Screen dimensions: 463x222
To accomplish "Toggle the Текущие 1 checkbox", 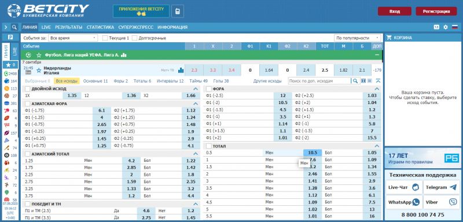I will point(105,38).
